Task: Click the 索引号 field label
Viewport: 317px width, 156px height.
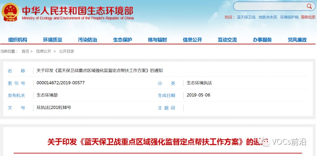Action: coord(16,83)
